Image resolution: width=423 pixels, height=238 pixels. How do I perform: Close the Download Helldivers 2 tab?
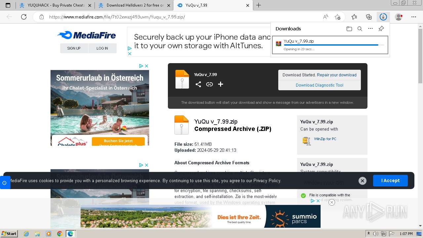pos(169,5)
